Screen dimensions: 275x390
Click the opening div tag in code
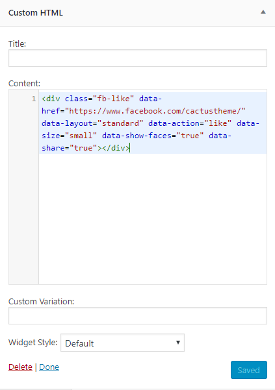click(51, 99)
